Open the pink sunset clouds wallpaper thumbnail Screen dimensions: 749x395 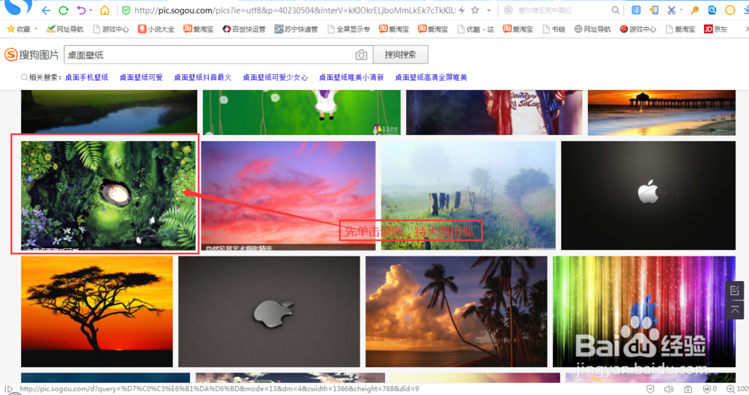tap(288, 195)
